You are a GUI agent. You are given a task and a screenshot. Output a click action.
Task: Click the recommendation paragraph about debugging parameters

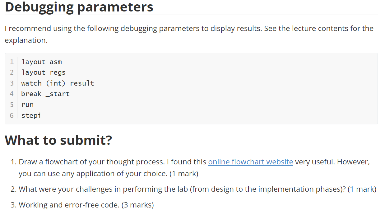tap(189, 34)
